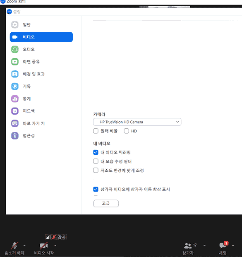This screenshot has width=242, height=257.
Task: Select the 비디오 settings tab
Action: click(x=41, y=37)
